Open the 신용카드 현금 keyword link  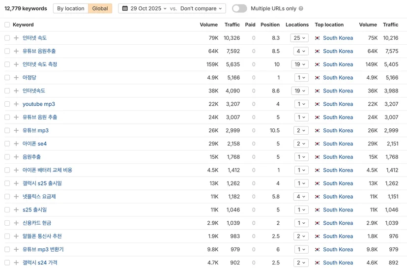tap(37, 223)
